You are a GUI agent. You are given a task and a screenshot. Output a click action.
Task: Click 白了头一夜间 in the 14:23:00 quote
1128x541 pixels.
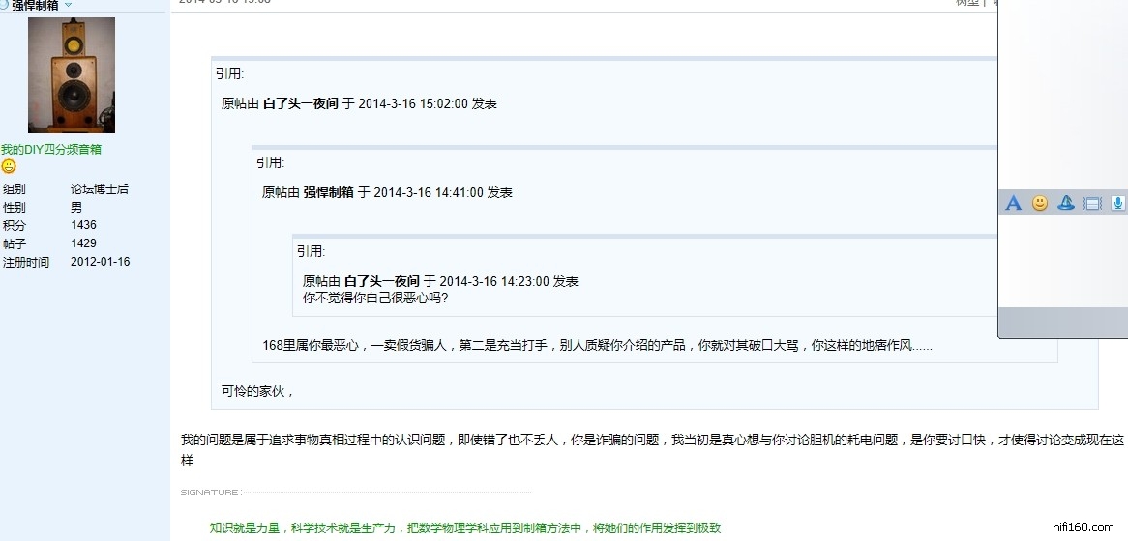click(x=381, y=281)
